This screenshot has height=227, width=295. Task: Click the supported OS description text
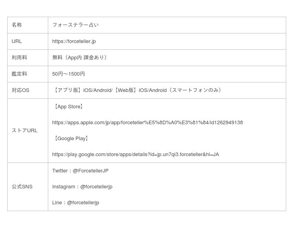(138, 90)
